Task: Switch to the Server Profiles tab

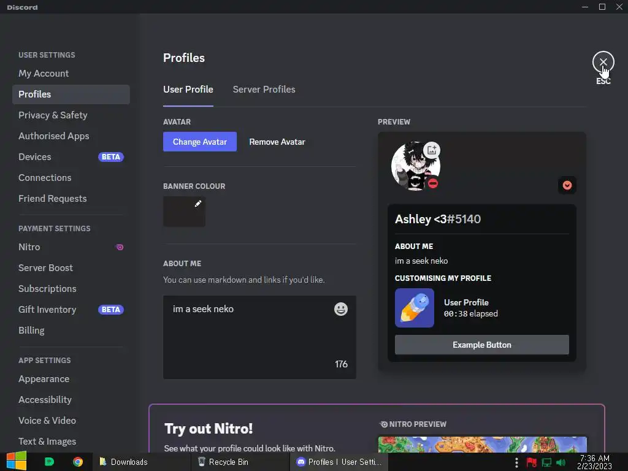Action: [264, 90]
